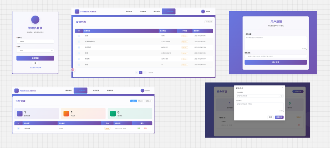Select the 已完成 (0) filter in 任务管理
Screen dimensions: 330x148
[x=148, y=101]
